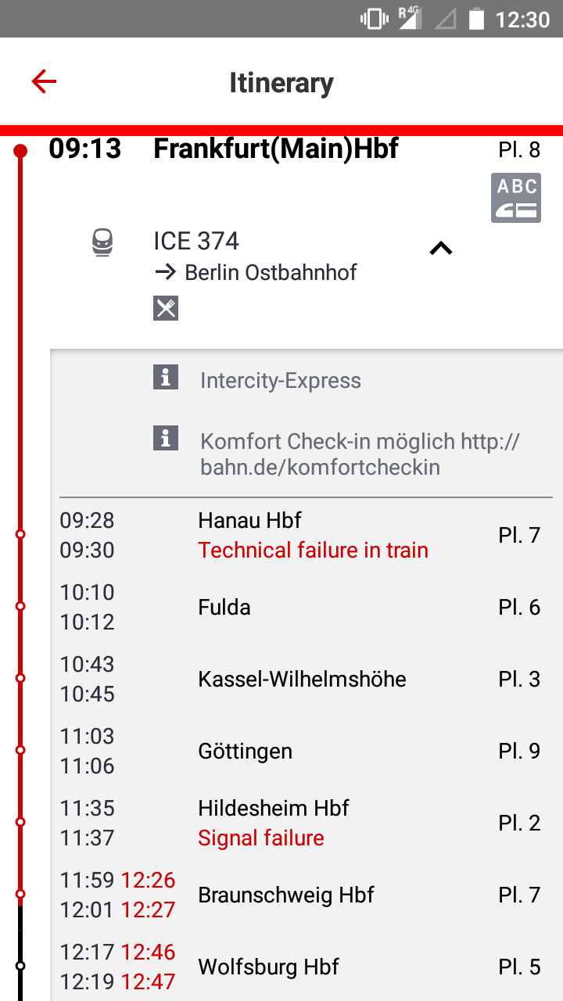Select the Braunschweig Hbf stop
Screen dimensions: 563x1001
[286, 895]
